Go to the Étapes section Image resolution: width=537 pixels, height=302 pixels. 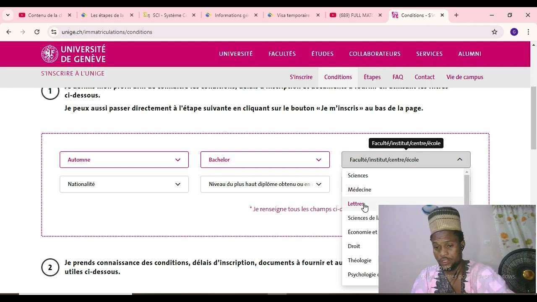pos(372,77)
